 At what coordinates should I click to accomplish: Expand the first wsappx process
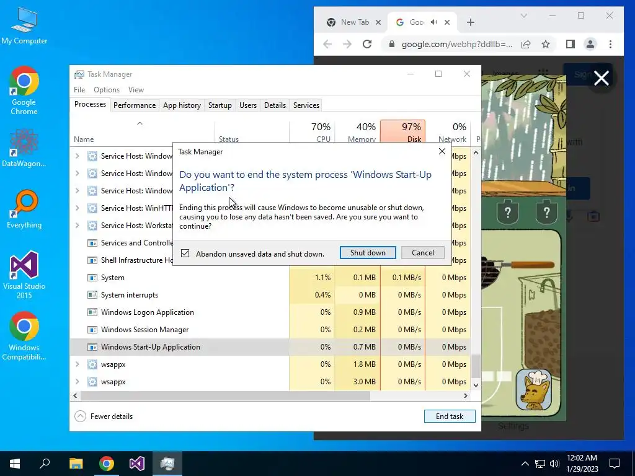[78, 364]
